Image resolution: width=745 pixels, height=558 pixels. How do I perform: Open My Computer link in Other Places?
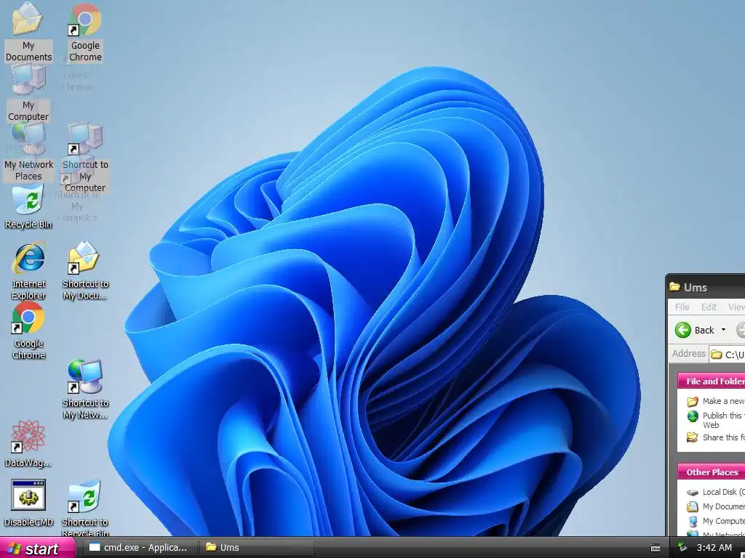724,521
